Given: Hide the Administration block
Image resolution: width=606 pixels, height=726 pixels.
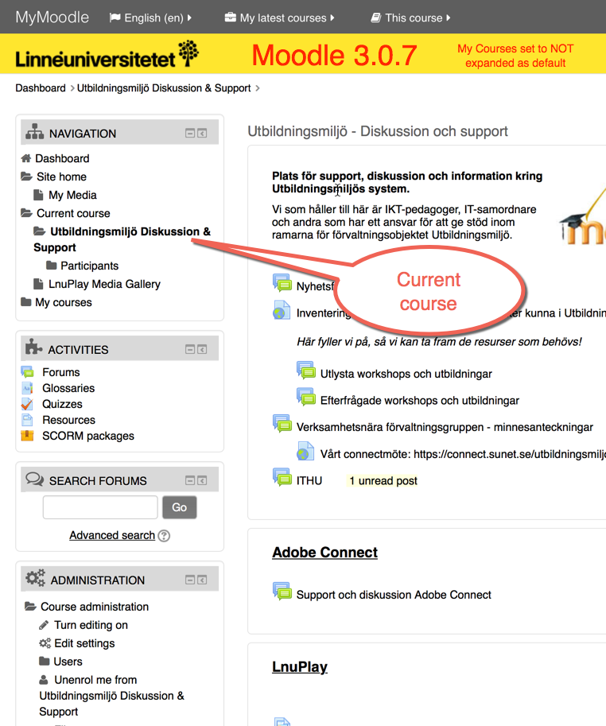Looking at the screenshot, I should point(190,580).
